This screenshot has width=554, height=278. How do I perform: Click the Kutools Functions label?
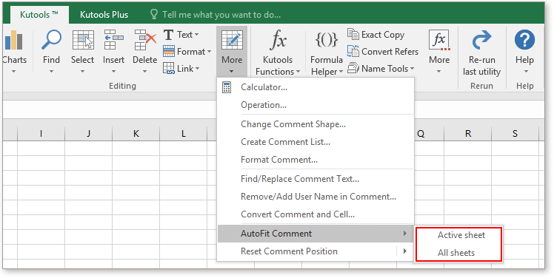tap(278, 66)
